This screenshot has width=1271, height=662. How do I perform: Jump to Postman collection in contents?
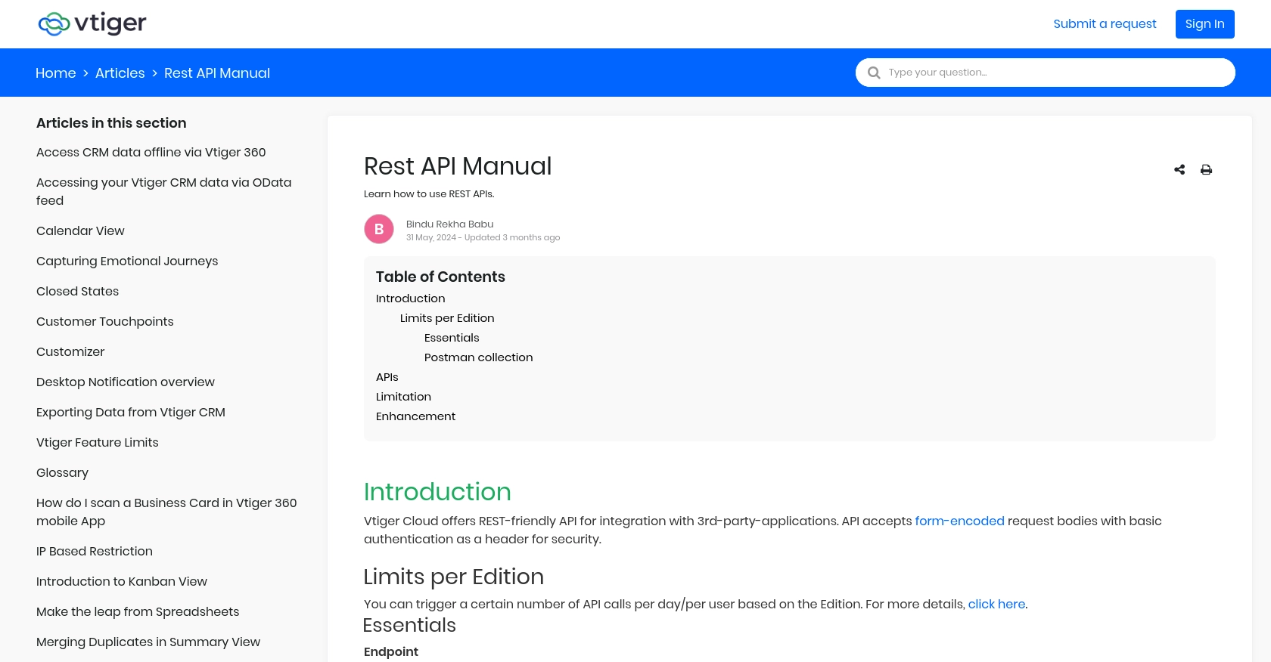point(479,357)
